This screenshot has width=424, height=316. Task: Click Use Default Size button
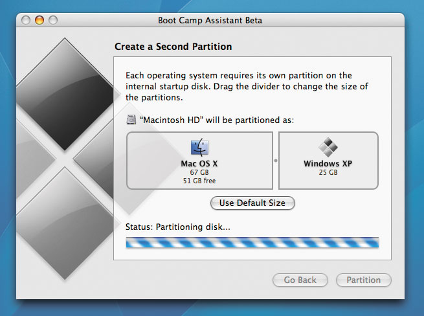tap(252, 203)
